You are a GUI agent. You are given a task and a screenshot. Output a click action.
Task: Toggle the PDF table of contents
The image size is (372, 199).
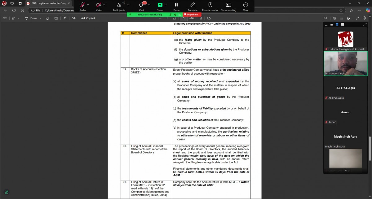coord(5,18)
